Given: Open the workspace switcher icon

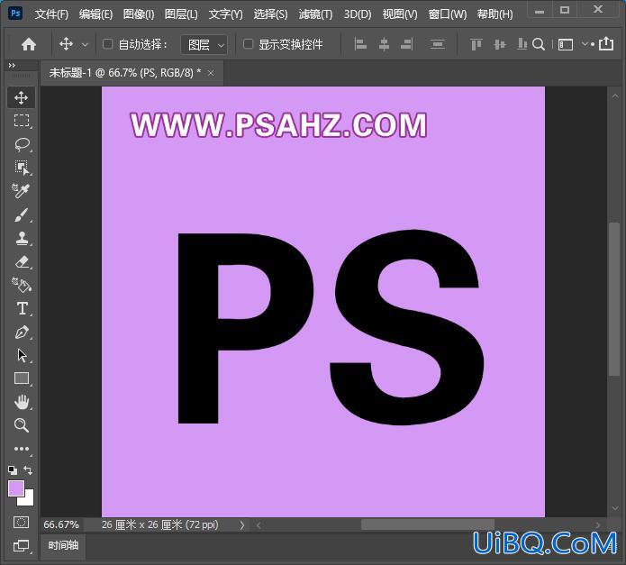Looking at the screenshot, I should click(566, 44).
